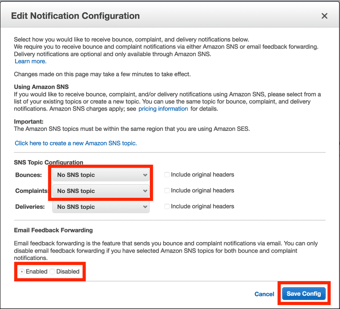Click the Save Config button

pyautogui.click(x=304, y=294)
